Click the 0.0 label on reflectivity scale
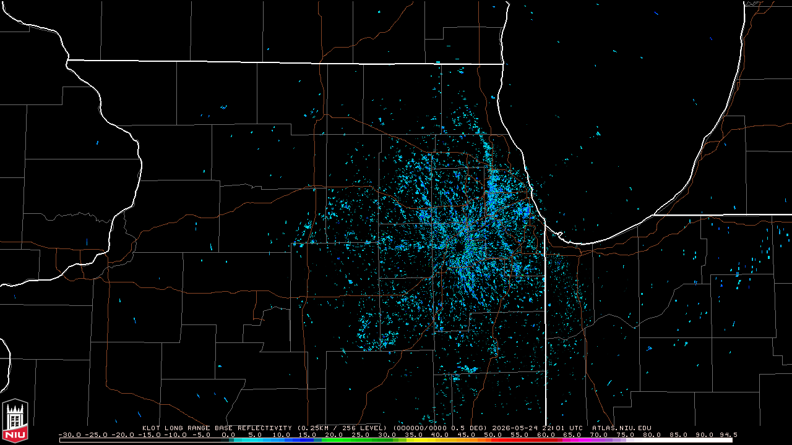 tap(229, 434)
